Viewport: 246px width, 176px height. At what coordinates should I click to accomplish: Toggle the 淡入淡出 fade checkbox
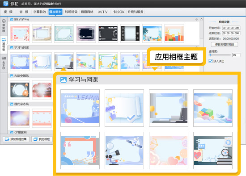(x=211, y=61)
